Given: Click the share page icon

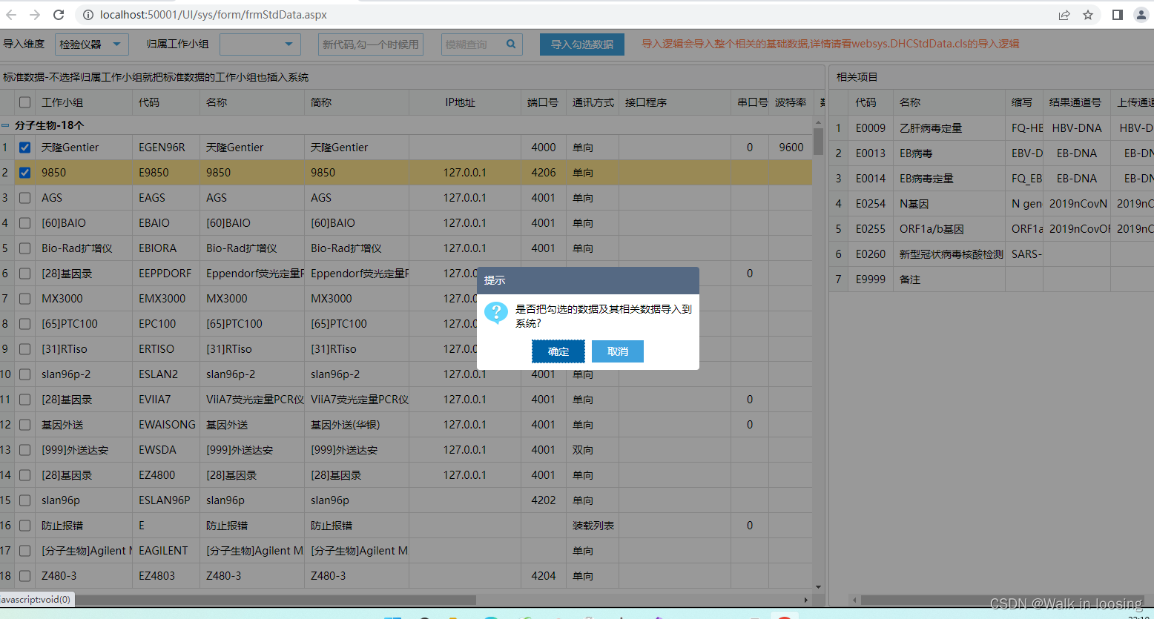Looking at the screenshot, I should (1064, 15).
